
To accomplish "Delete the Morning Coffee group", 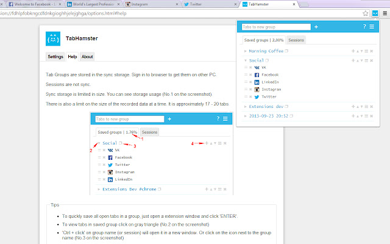I will [371, 51].
